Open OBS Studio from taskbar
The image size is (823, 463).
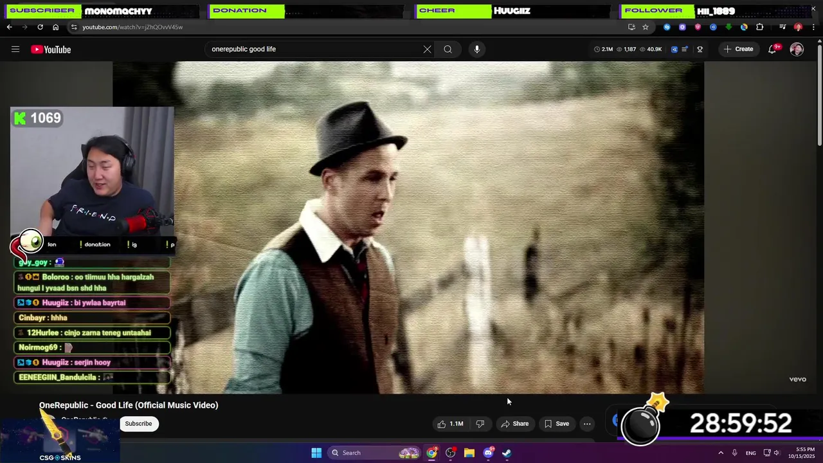point(450,453)
